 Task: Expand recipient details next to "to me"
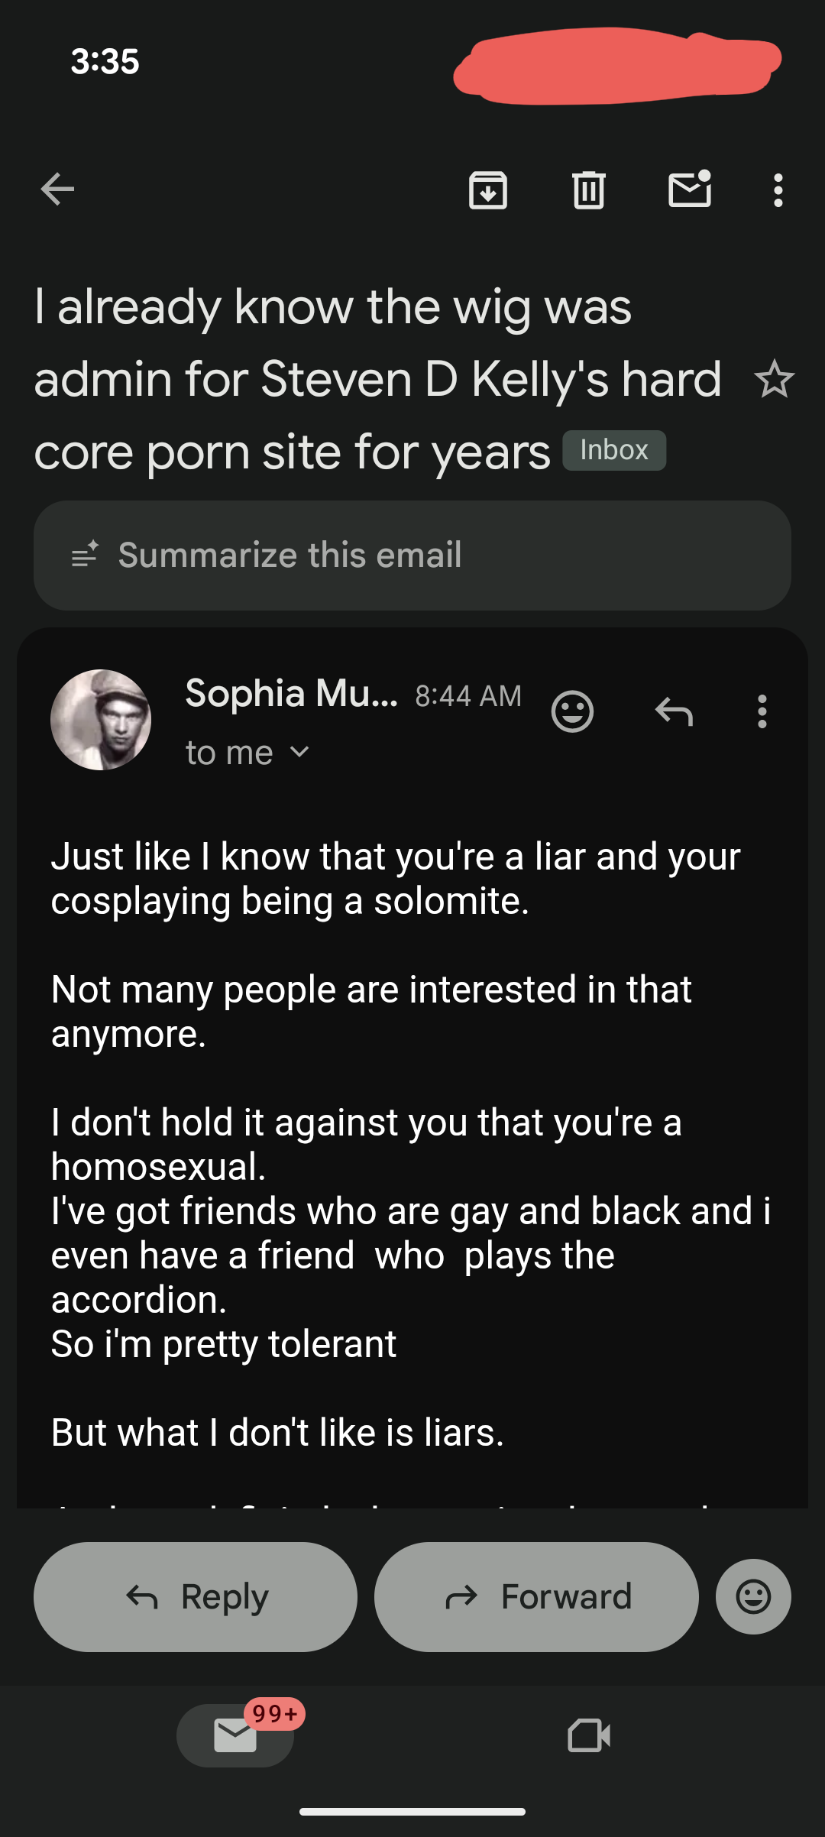300,753
